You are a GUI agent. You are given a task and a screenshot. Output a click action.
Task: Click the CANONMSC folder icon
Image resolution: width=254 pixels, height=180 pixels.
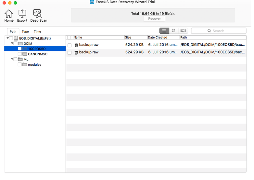25,54
